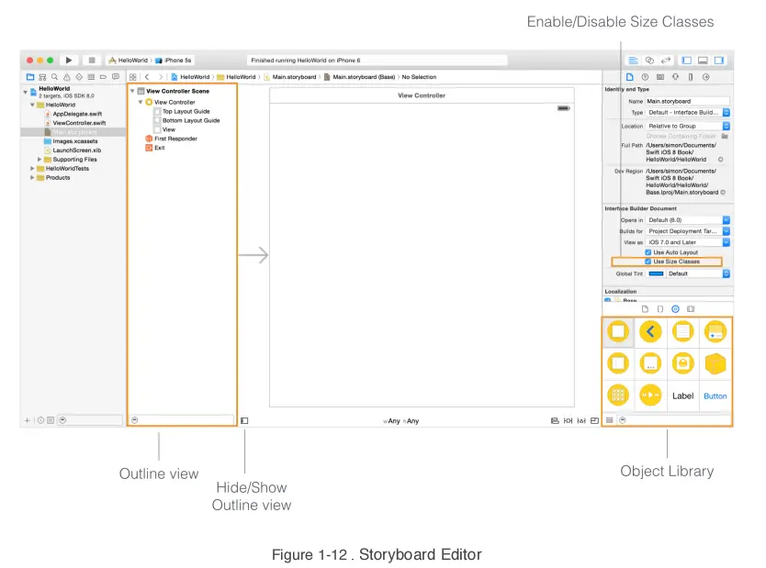Switch to the Quick Help inspector tab
Viewport: 766px width, 568px height.
[x=645, y=76]
